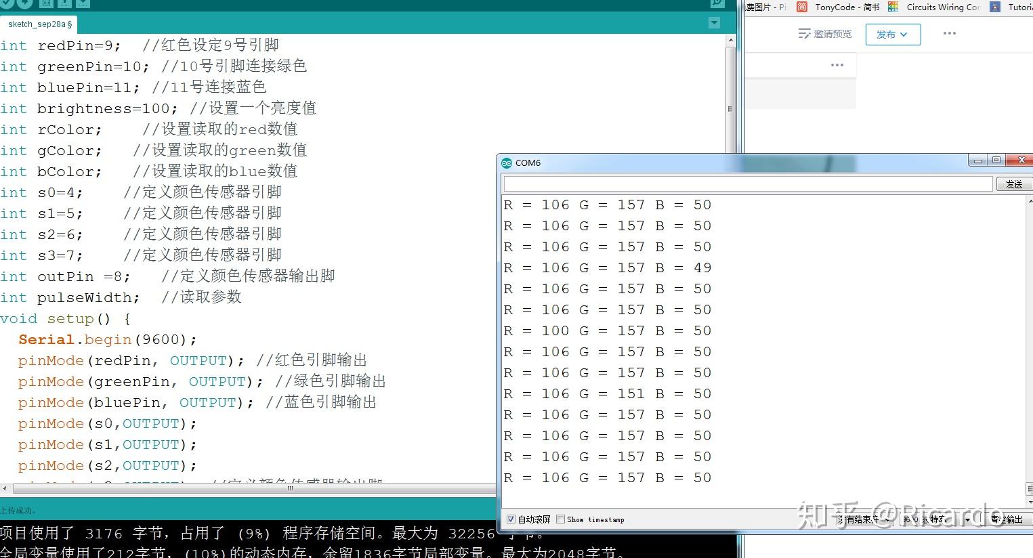Switch to the Circuits Wiring browser tab
Screen dimensions: 1033x558
942,7
